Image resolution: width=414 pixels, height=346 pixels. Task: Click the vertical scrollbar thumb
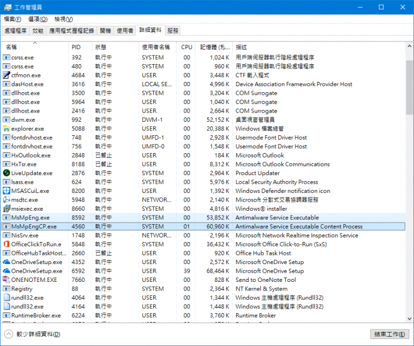point(410,87)
